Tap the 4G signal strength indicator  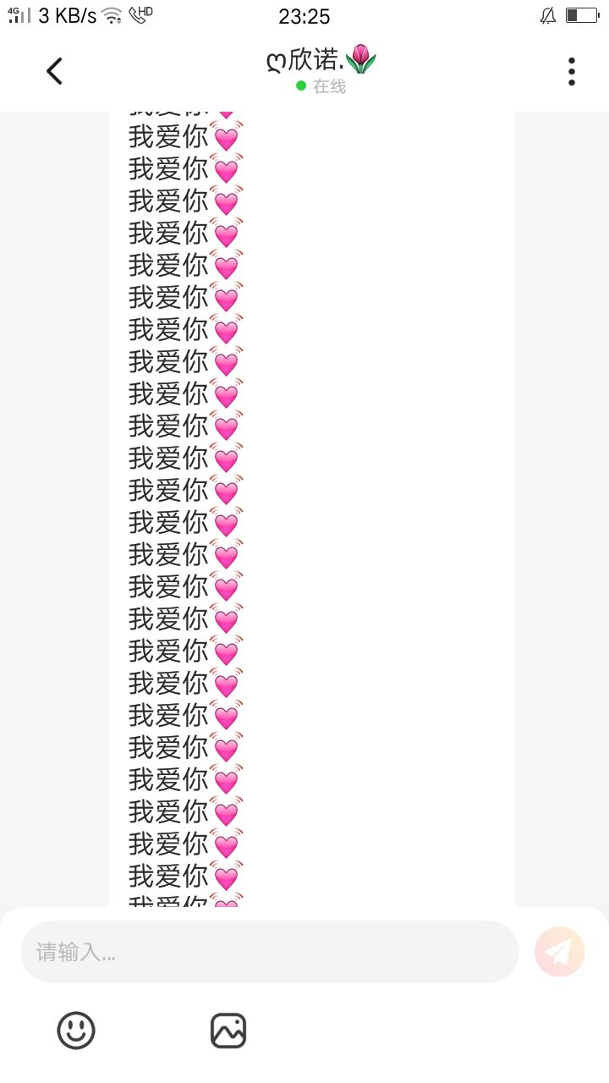coord(19,14)
